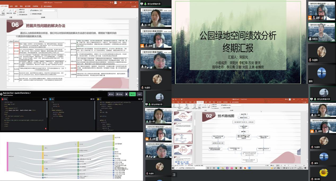The width and height of the screenshot is (336, 181).
Task: Switch to the JS editor tab in CodePen
Action: pyautogui.click(x=99, y=99)
